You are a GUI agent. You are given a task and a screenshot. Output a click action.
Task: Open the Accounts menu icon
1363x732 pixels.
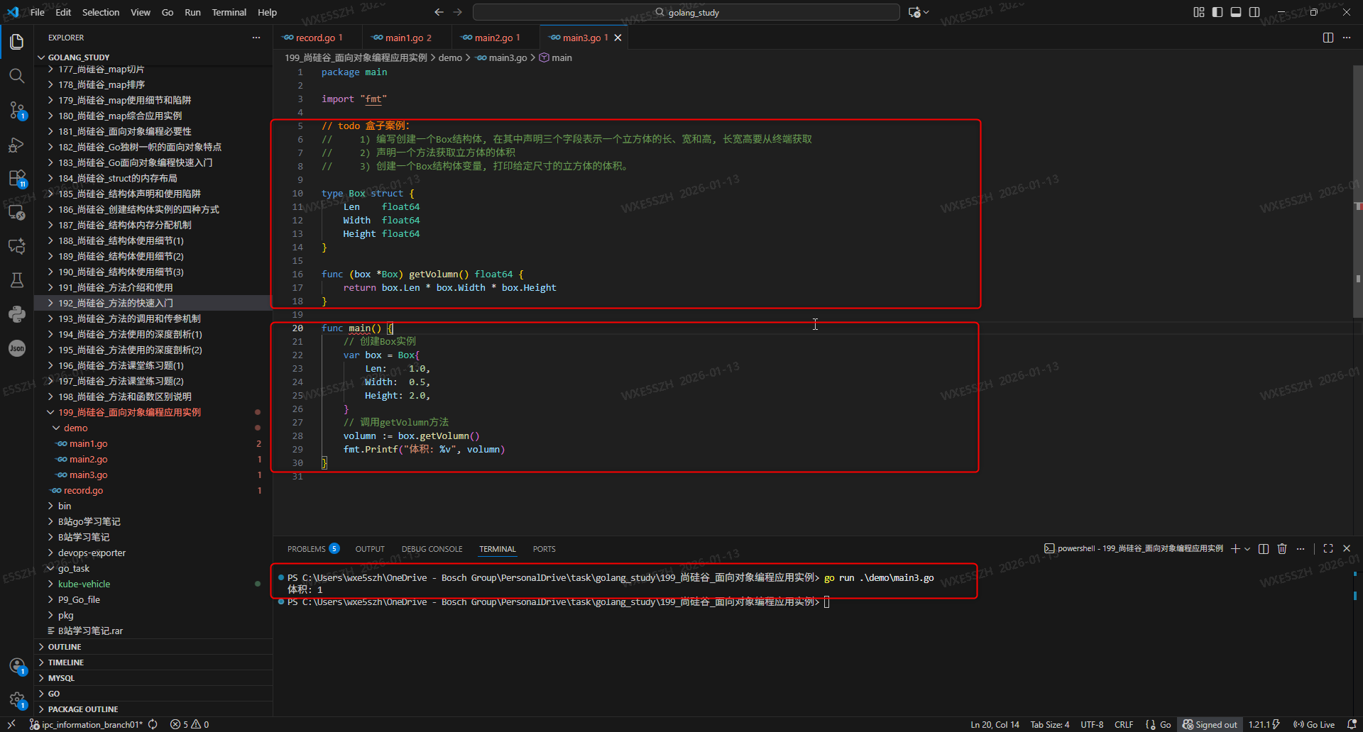coord(17,665)
